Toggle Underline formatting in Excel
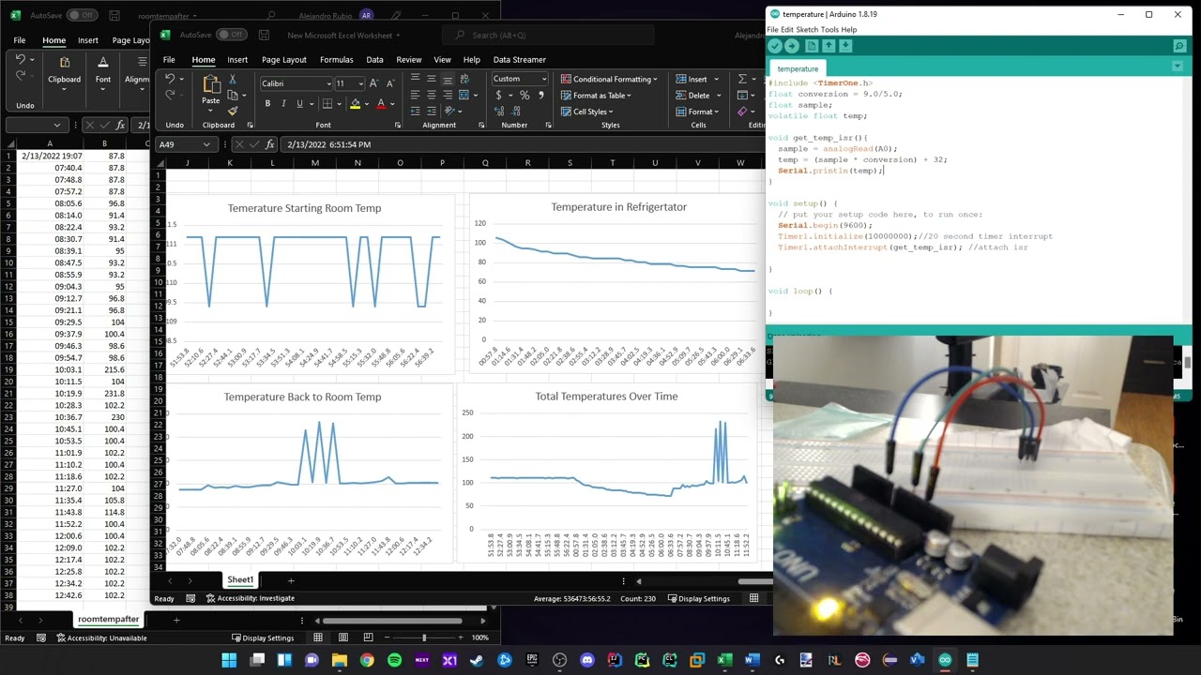 click(299, 103)
